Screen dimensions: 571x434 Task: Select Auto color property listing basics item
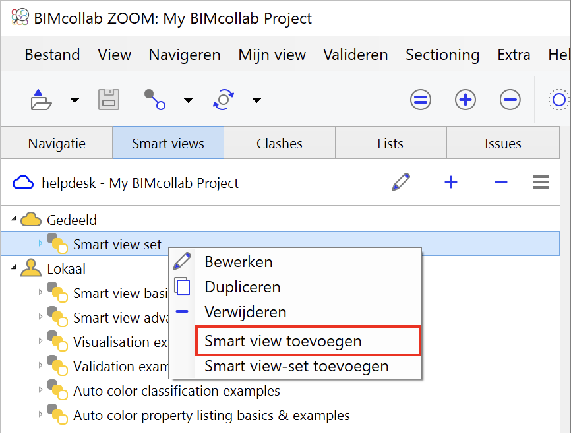coord(211,416)
